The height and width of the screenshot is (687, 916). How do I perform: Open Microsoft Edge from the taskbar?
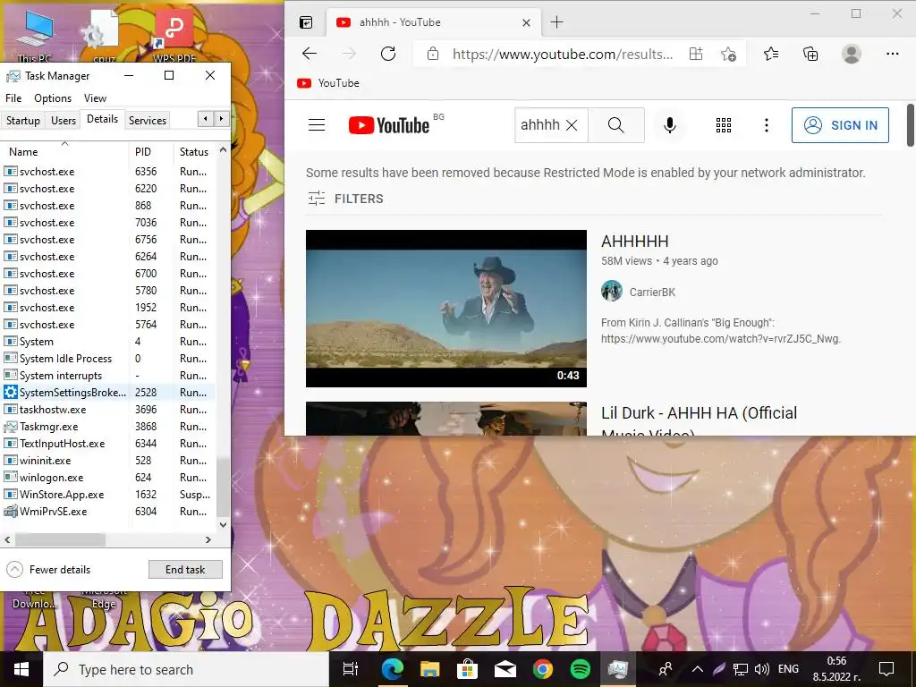[393, 669]
